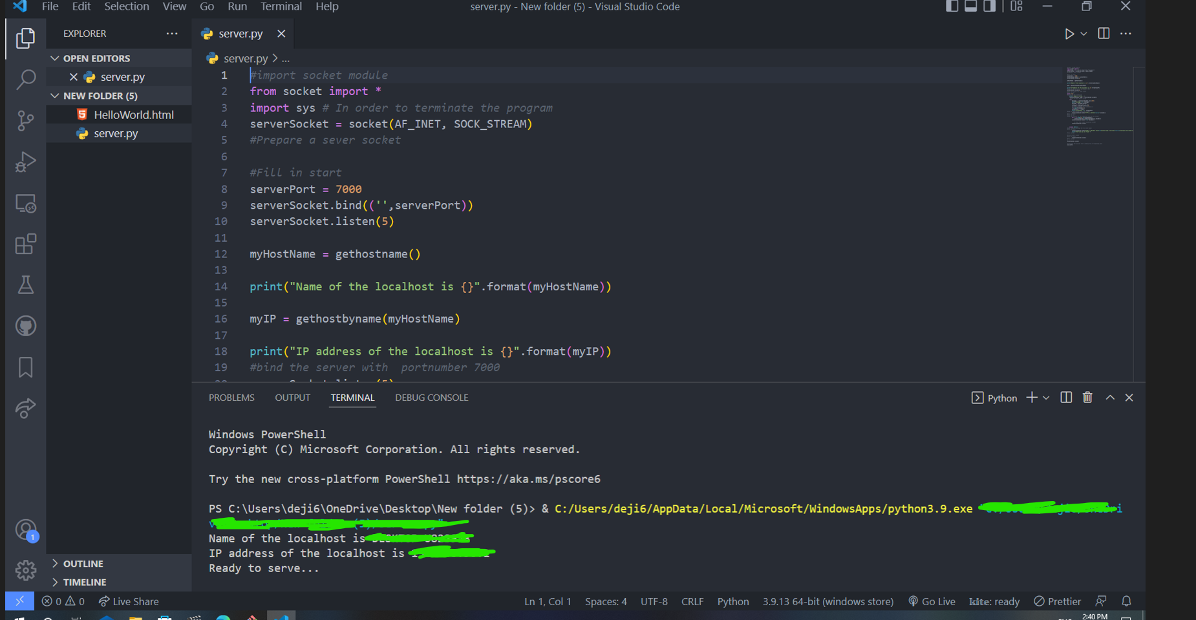Open Live Share activity bar icon
Image resolution: width=1196 pixels, height=620 pixels.
(x=25, y=409)
